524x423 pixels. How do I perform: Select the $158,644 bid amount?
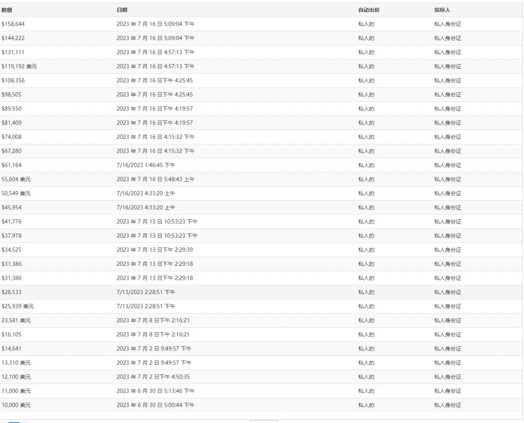point(13,24)
